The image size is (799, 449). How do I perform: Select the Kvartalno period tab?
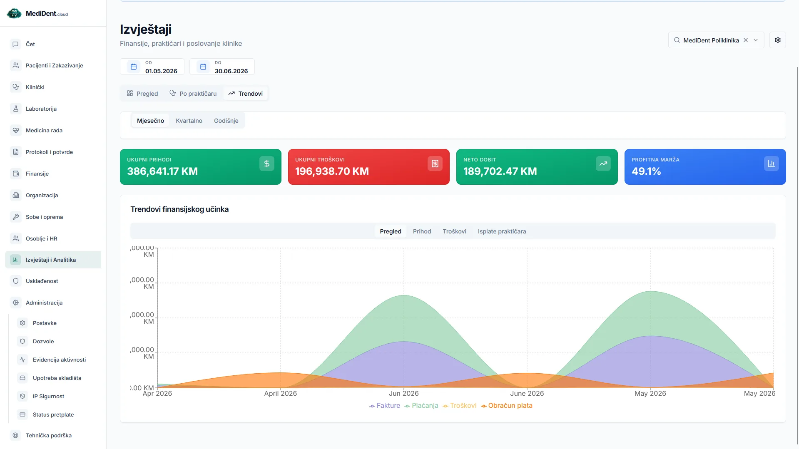(x=189, y=121)
